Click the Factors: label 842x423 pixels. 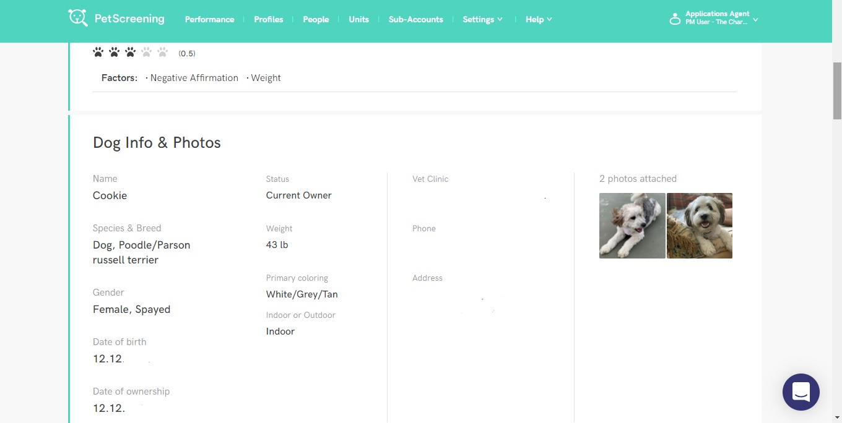coord(119,78)
